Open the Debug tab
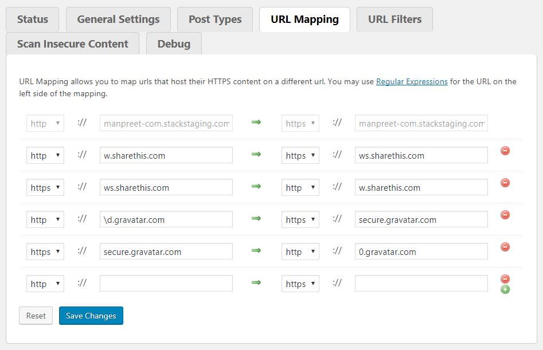 pos(174,44)
